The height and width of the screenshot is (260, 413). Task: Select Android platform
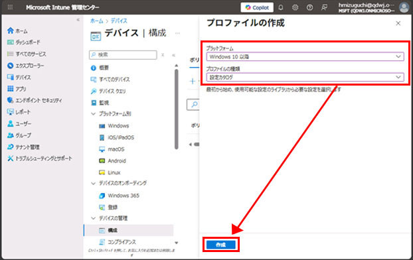pos(112,161)
